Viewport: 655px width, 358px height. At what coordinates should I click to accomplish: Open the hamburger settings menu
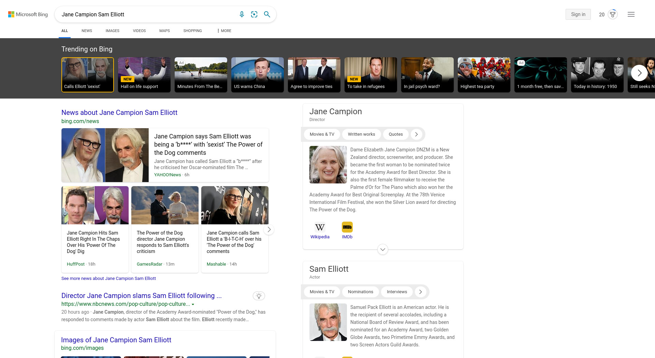pyautogui.click(x=631, y=14)
